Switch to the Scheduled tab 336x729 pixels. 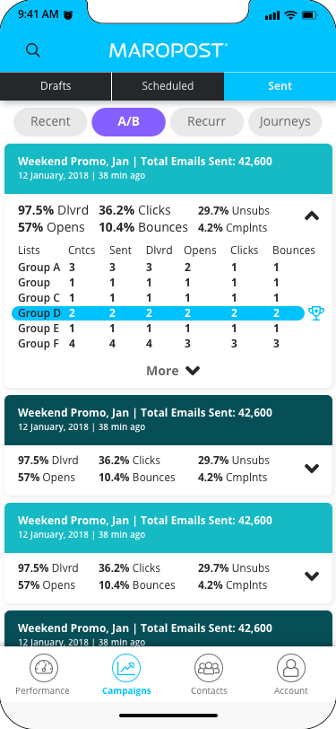coord(168,86)
